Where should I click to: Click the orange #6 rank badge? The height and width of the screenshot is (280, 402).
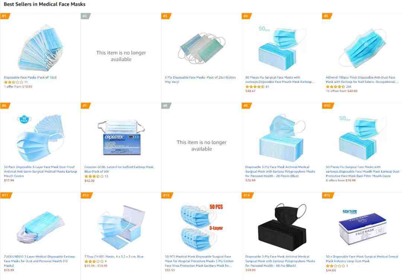point(5,106)
